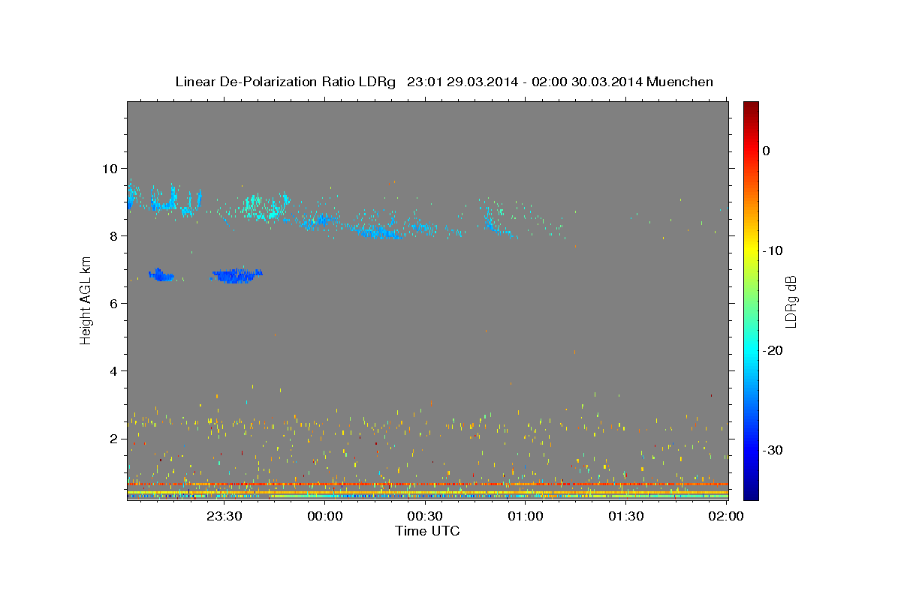Click the colorbar value -20
The height and width of the screenshot is (600, 901).
click(773, 350)
